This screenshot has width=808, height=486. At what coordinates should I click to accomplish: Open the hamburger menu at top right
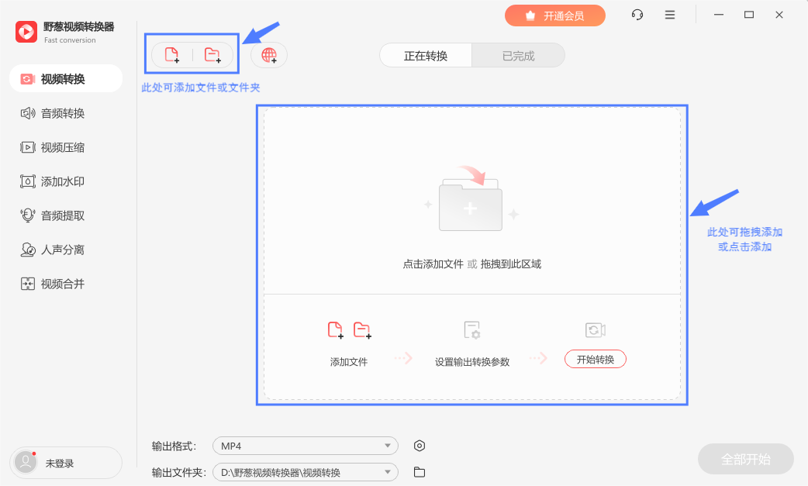click(x=669, y=14)
